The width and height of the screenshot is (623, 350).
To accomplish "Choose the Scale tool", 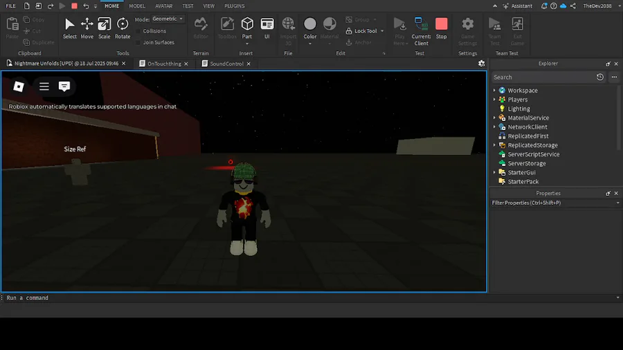I will click(105, 28).
